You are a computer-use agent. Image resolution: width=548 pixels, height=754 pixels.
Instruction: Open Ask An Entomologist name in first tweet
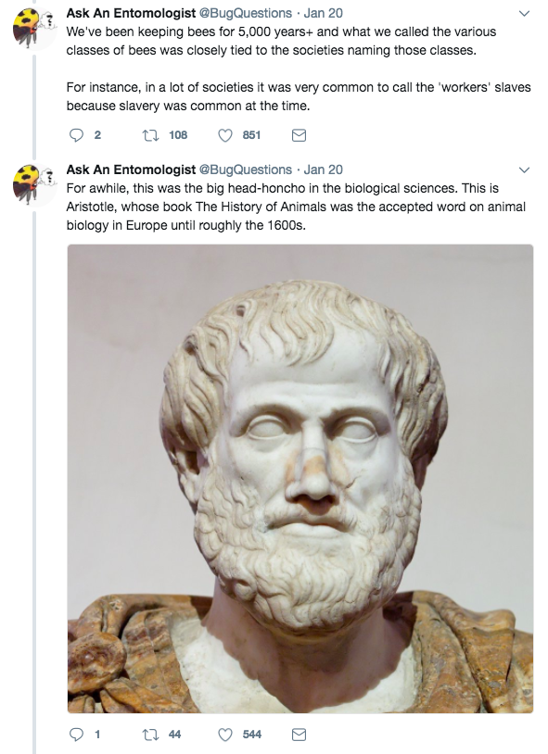coord(131,13)
